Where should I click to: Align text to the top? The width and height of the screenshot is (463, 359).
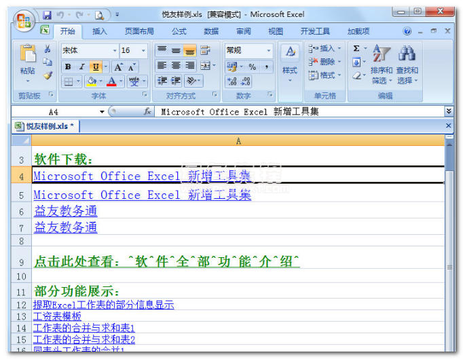pos(162,50)
